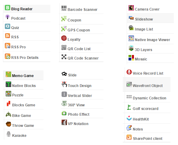The image size is (178, 145).
Task: Open the 360° View icon
Action: point(64,104)
